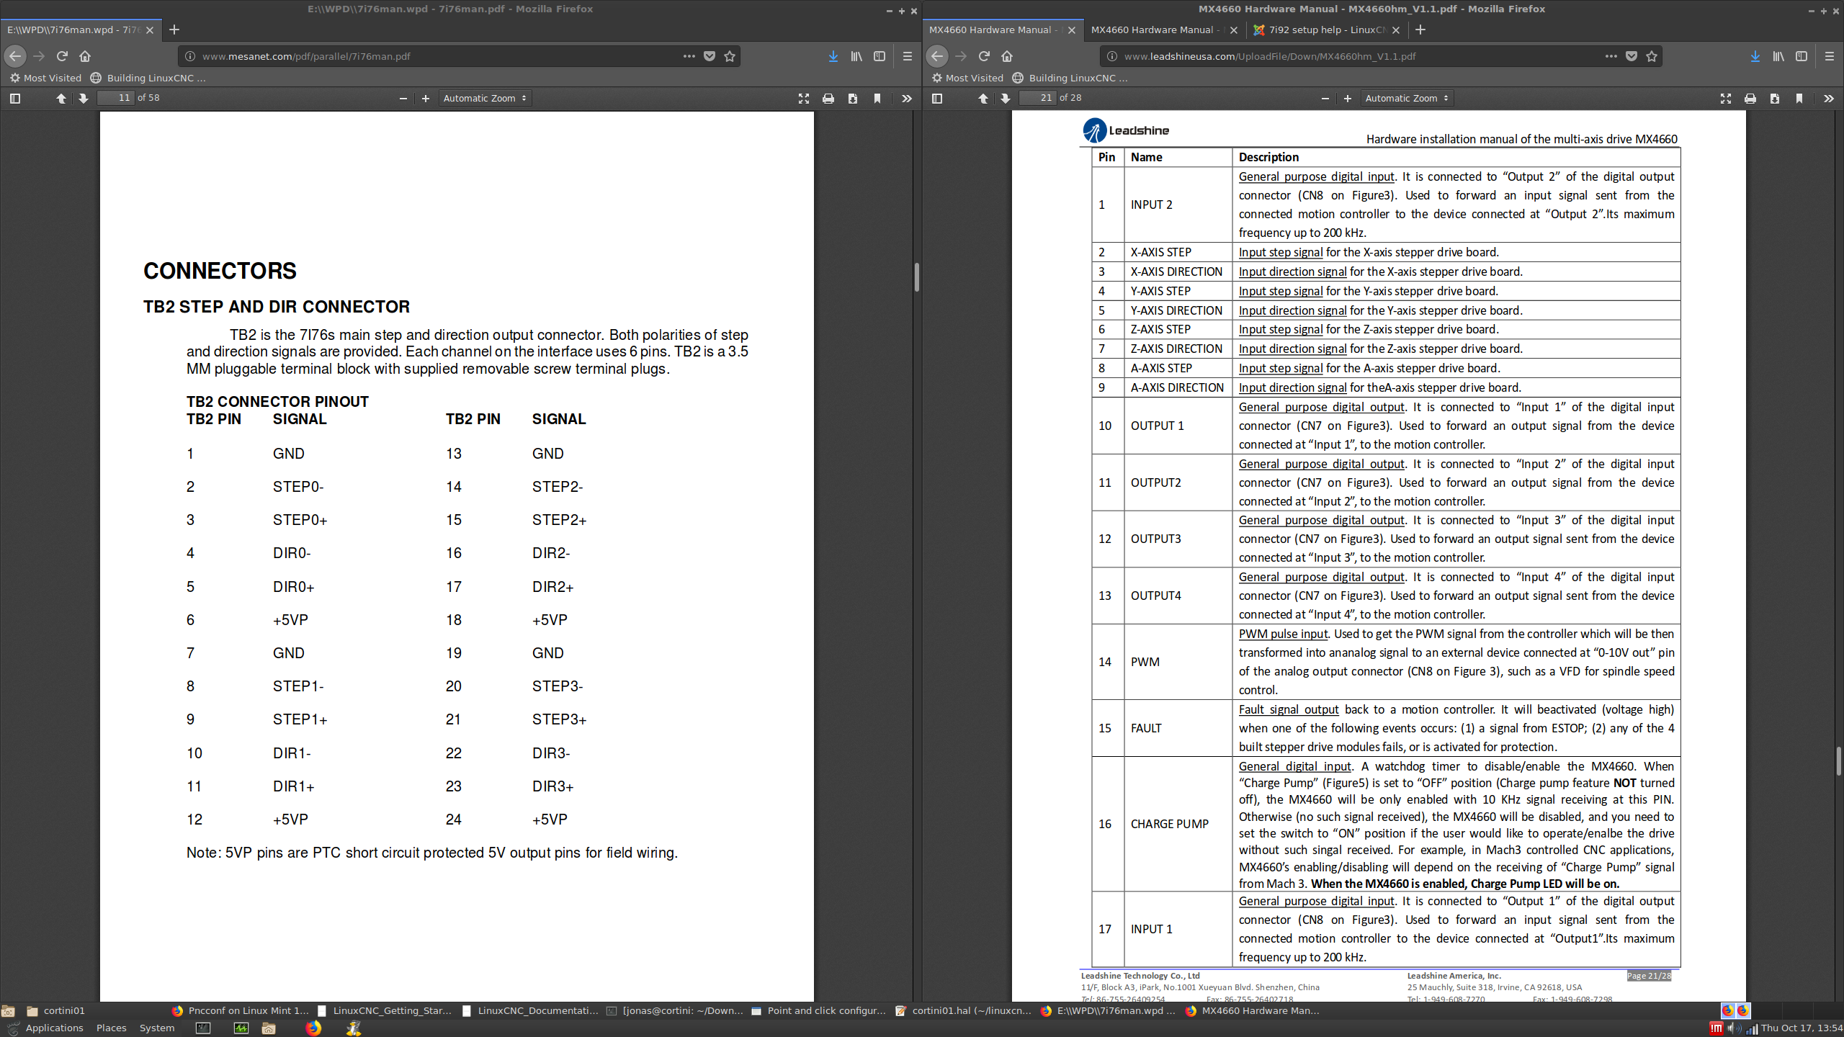The image size is (1844, 1037).
Task: Open the home page in left Firefox window
Action: pos(85,56)
